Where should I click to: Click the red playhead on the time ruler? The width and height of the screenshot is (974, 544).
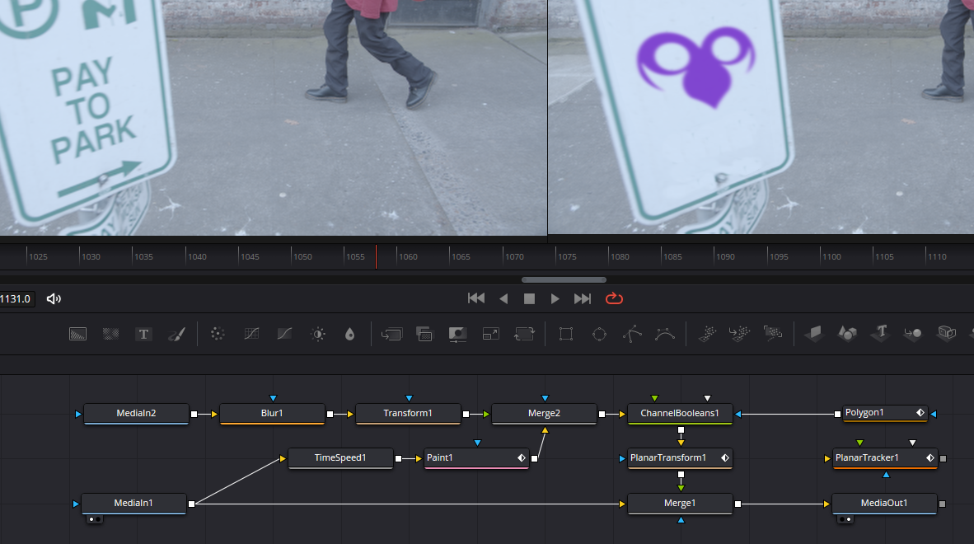(x=376, y=256)
